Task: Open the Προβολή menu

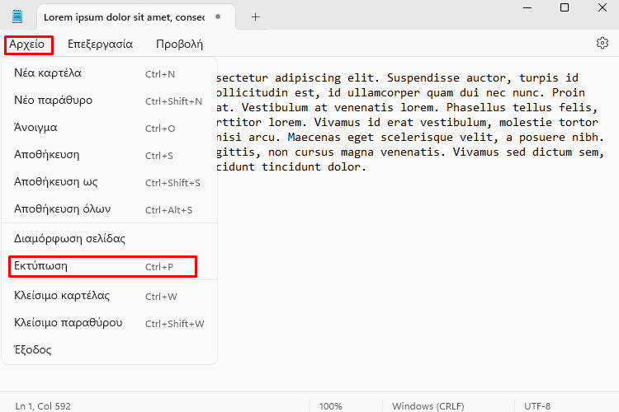Action: [179, 44]
